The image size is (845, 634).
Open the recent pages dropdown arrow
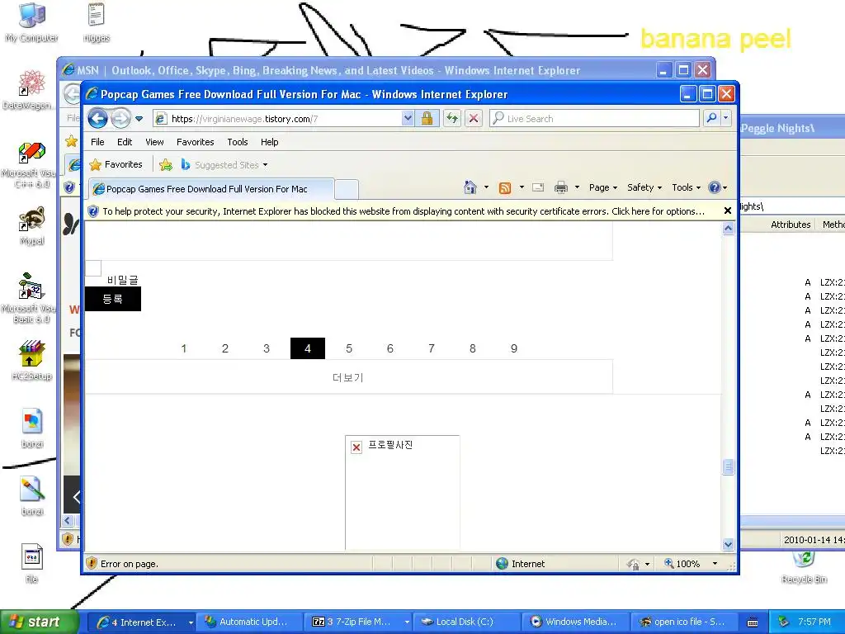139,119
